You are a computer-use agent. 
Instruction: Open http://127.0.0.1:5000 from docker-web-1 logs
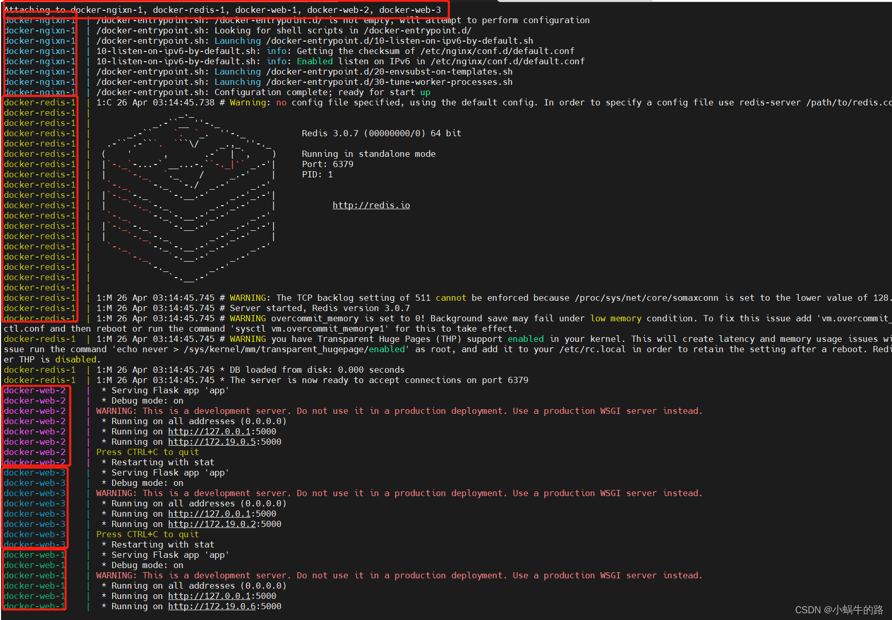click(208, 596)
